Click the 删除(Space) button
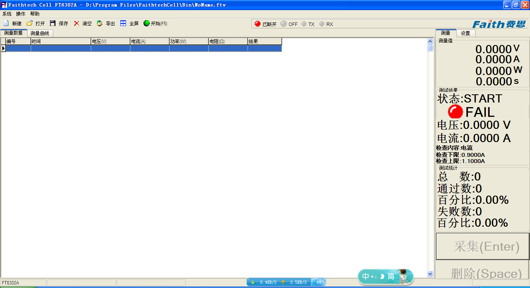This screenshot has width=530, height=288. 483,270
